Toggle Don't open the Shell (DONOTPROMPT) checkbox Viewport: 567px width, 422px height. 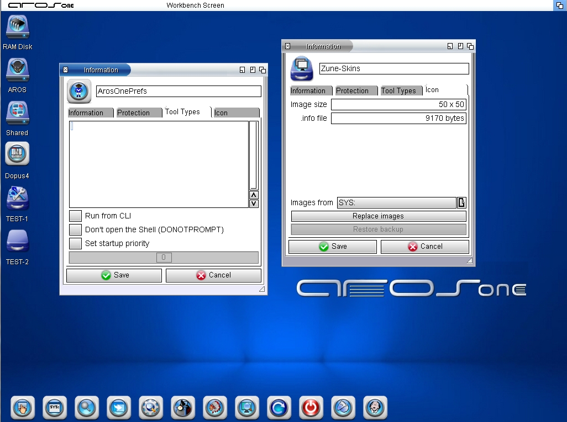click(x=75, y=229)
